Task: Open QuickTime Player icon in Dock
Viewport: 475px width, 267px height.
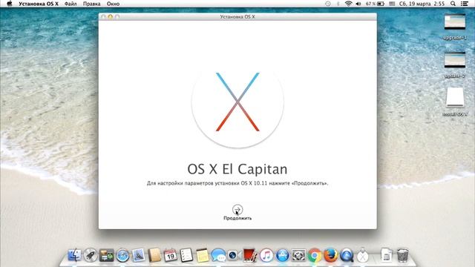Action: pyautogui.click(x=347, y=255)
